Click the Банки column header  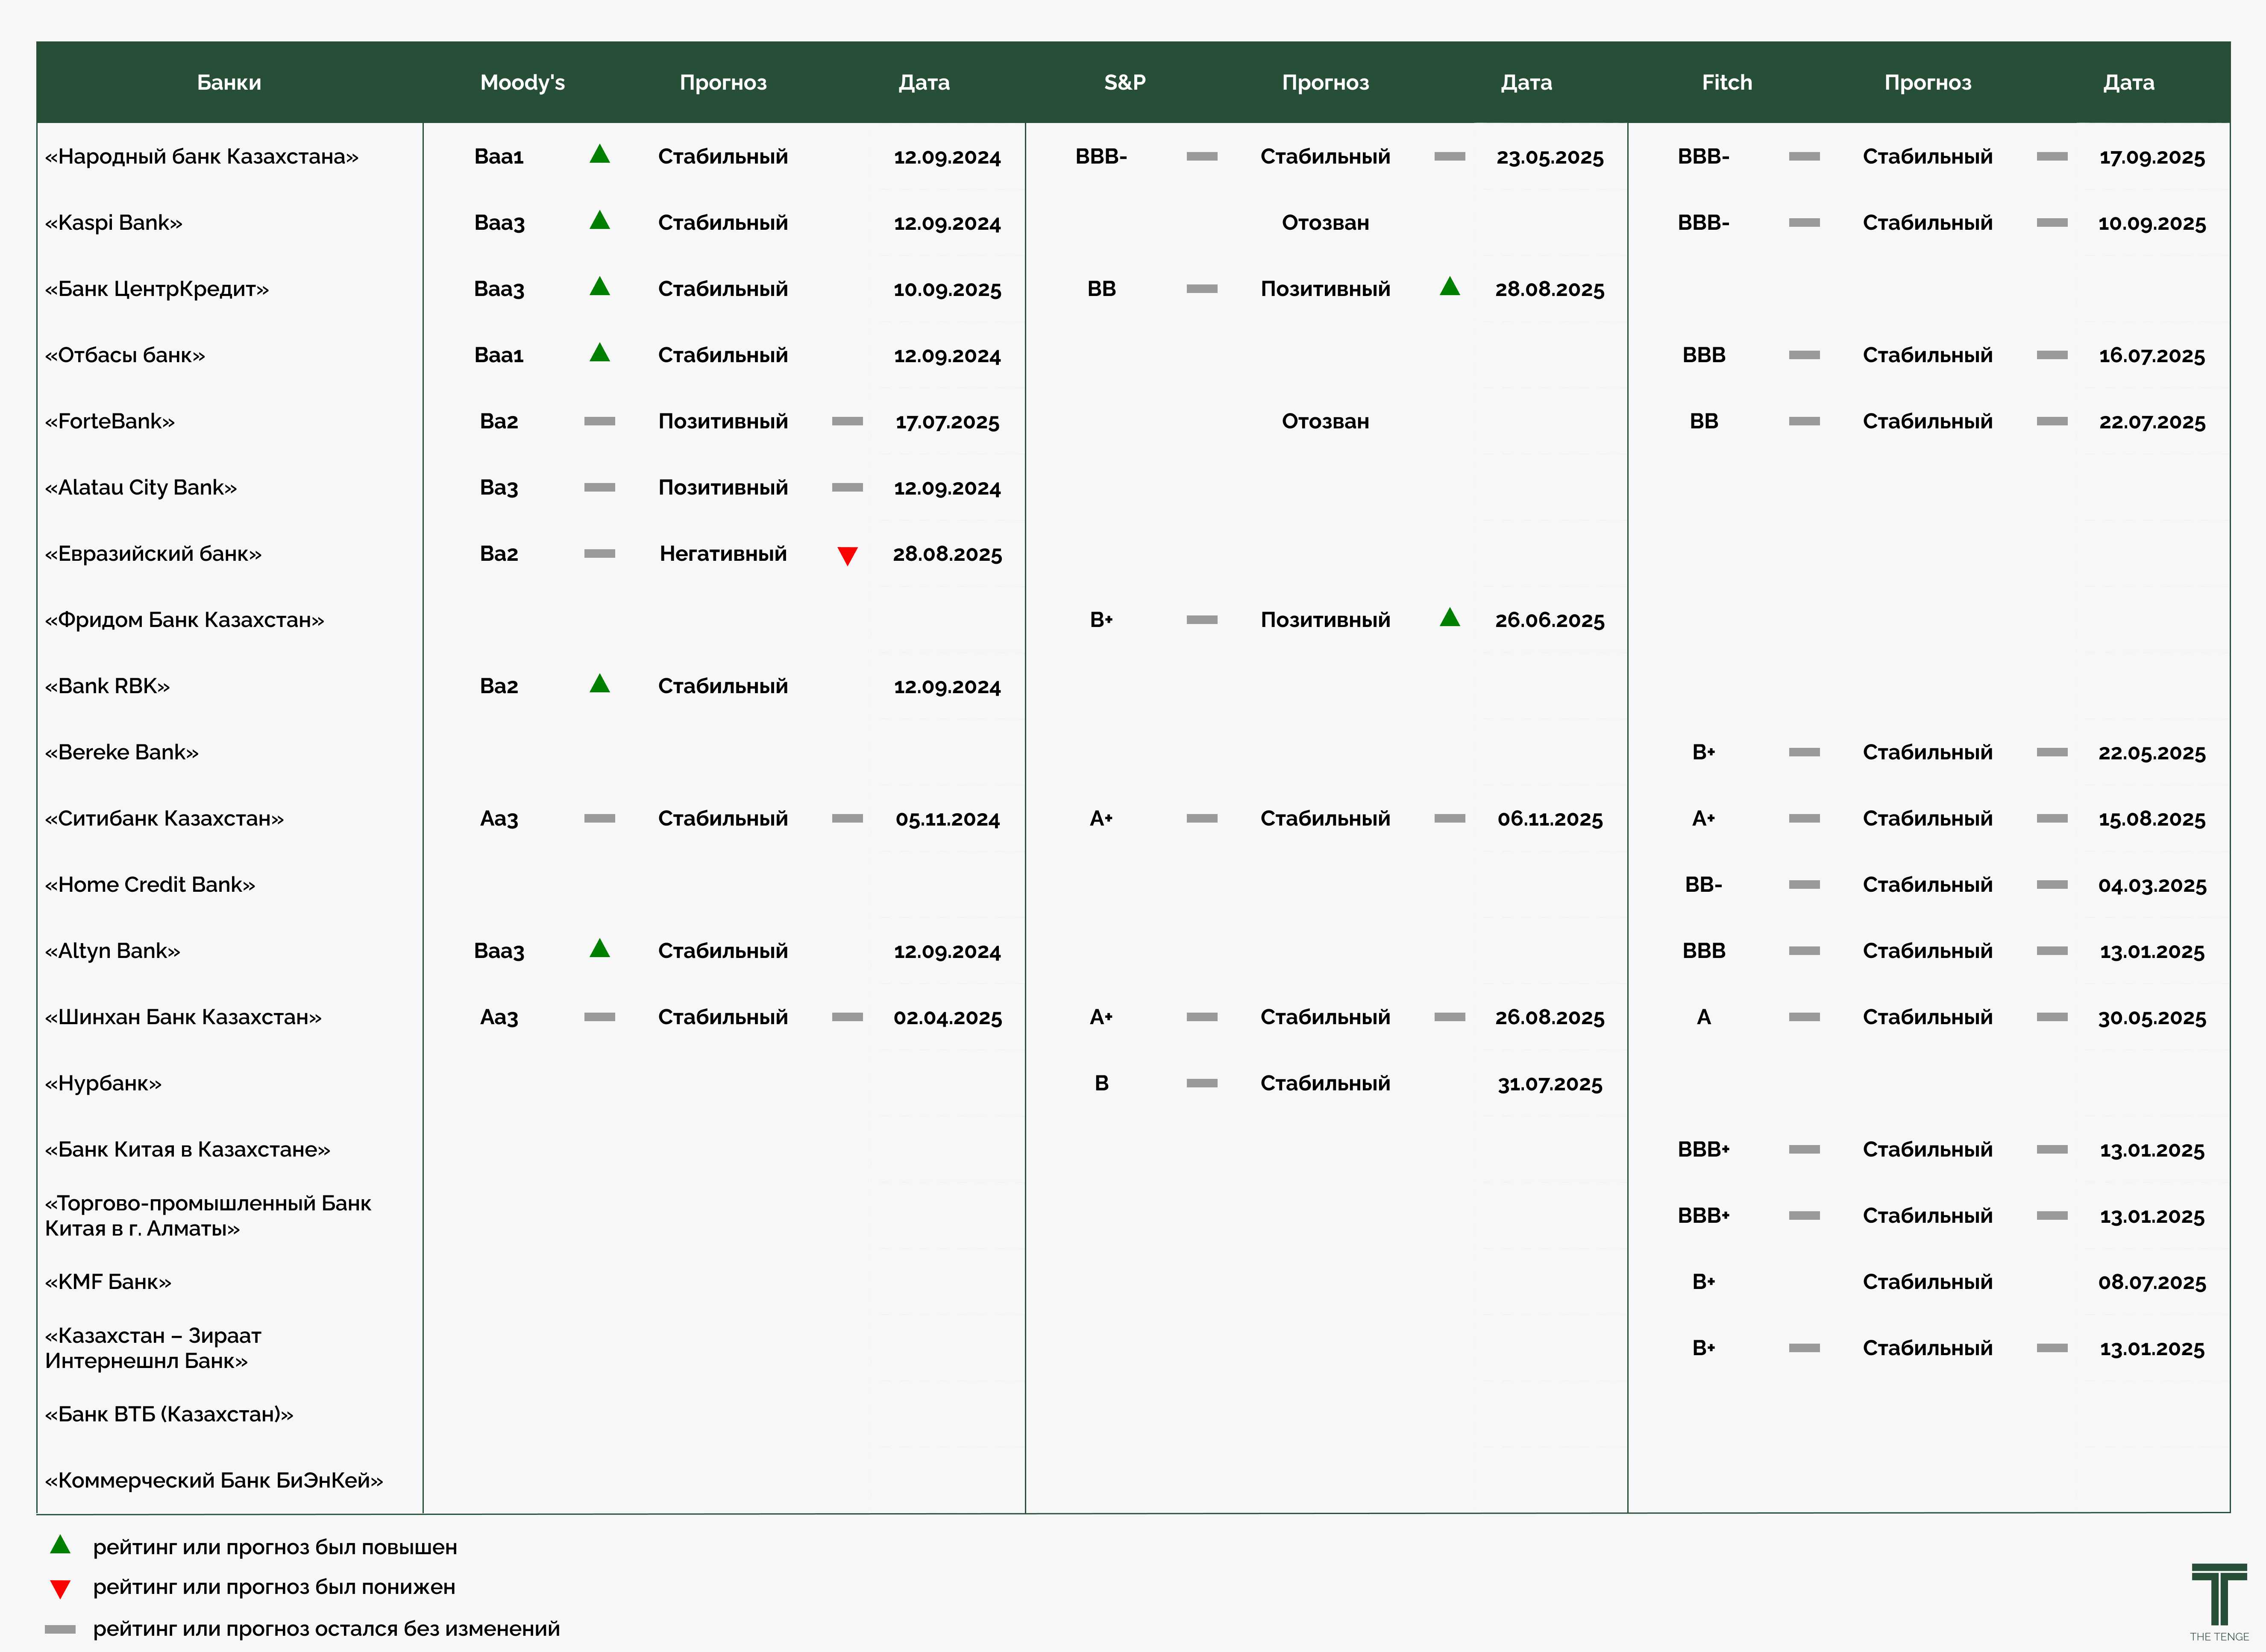[229, 82]
